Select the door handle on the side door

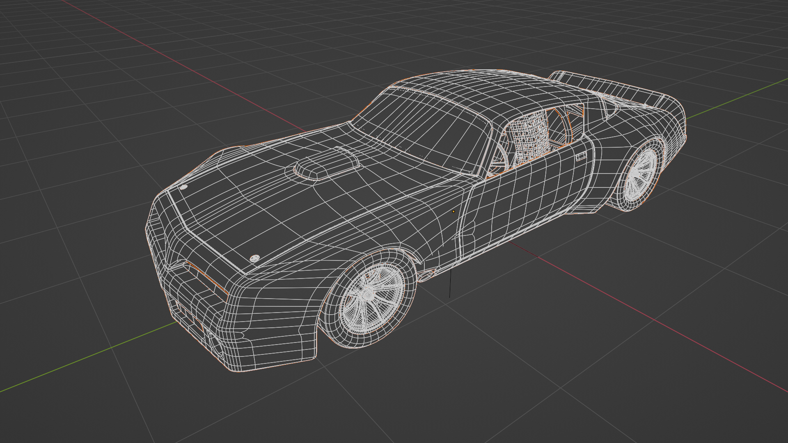(x=580, y=157)
